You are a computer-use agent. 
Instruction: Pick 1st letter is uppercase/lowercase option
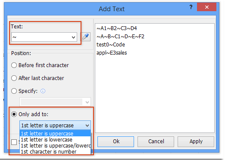pyautogui.click(x=55, y=145)
